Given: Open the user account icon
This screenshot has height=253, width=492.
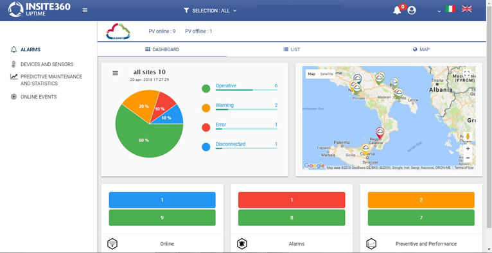Looking at the screenshot, I should click(x=412, y=10).
